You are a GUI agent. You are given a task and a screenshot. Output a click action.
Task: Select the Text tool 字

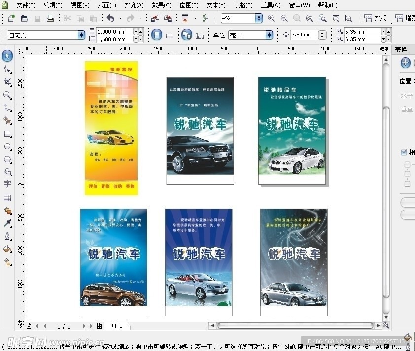point(7,184)
